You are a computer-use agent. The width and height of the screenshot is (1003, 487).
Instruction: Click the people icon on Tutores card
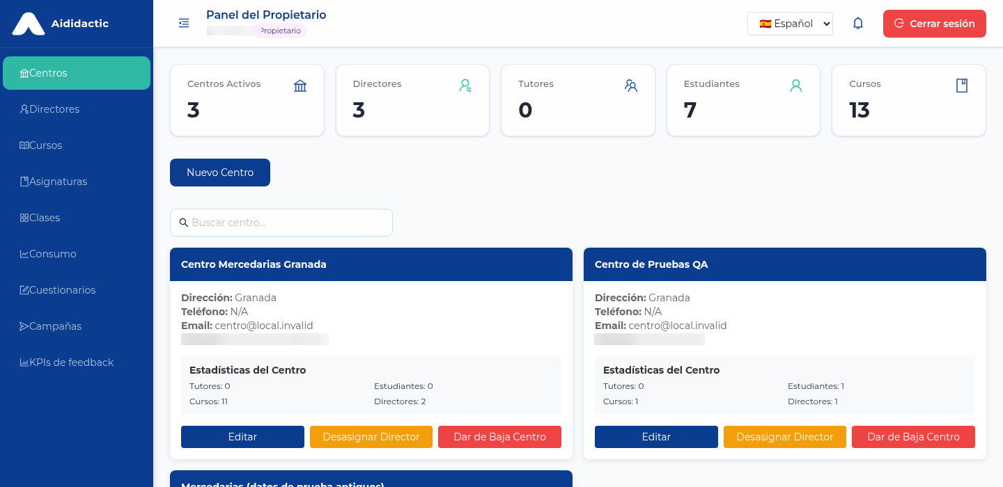(x=631, y=86)
